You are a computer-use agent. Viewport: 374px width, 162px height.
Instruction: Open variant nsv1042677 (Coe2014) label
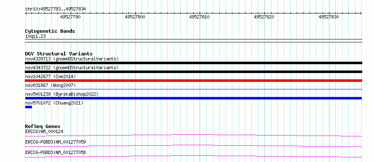click(50, 76)
